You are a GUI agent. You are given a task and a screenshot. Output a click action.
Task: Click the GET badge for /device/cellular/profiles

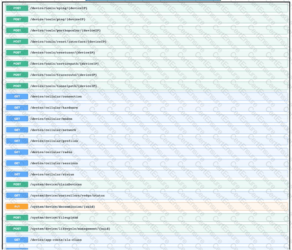click(x=17, y=141)
